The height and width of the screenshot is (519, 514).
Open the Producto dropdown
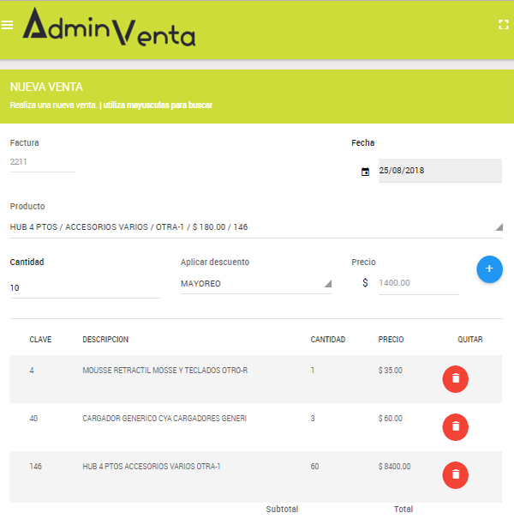pos(248,227)
